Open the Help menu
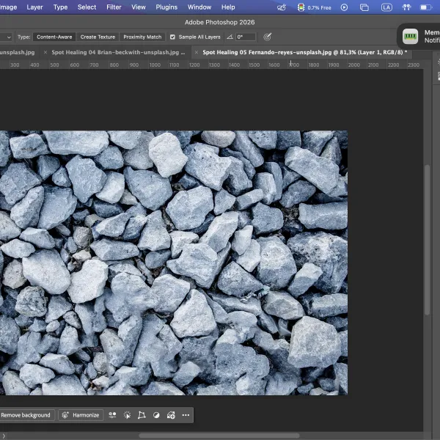The height and width of the screenshot is (440, 440). click(228, 7)
